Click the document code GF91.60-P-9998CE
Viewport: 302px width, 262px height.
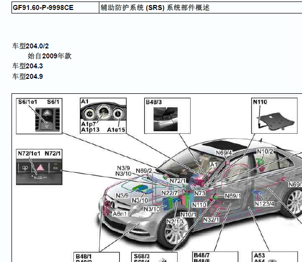pyautogui.click(x=43, y=7)
